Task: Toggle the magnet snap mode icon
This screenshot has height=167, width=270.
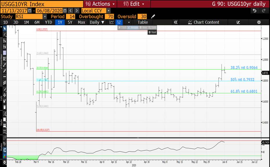Action: coord(5,150)
